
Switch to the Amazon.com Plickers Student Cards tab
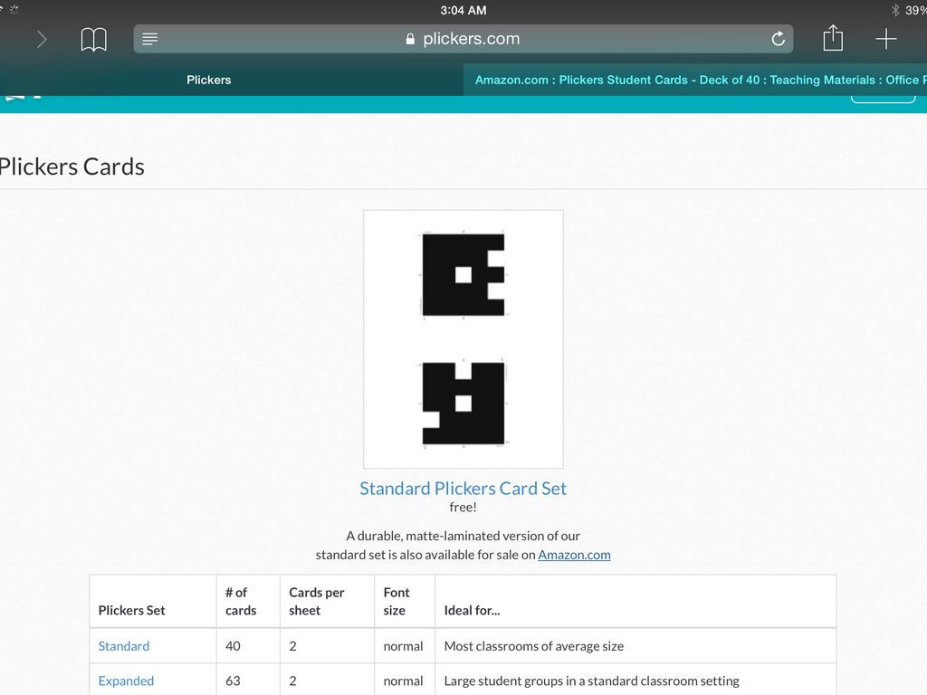[695, 80]
